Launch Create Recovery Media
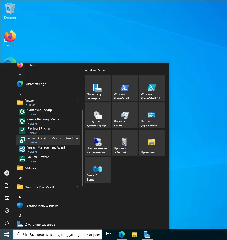227x240 pixels. tap(48, 121)
